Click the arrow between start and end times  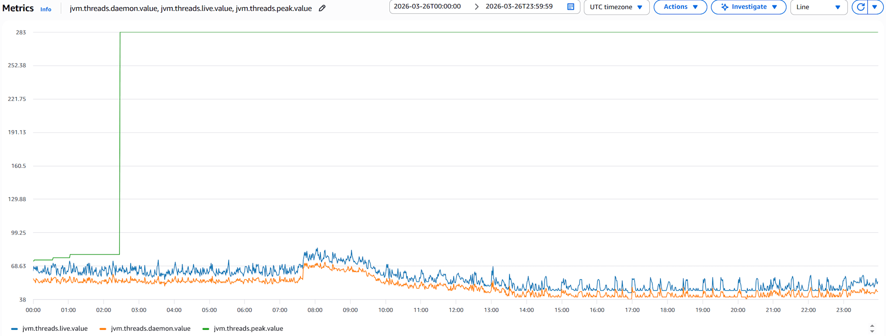[x=476, y=7]
